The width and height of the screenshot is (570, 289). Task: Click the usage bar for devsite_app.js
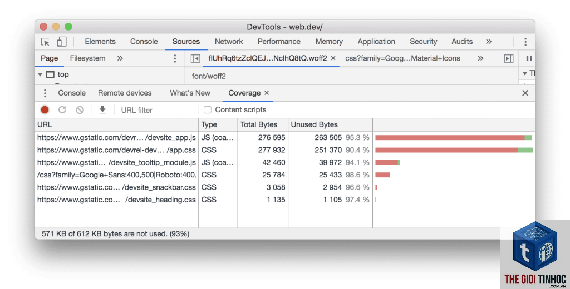[x=454, y=138]
